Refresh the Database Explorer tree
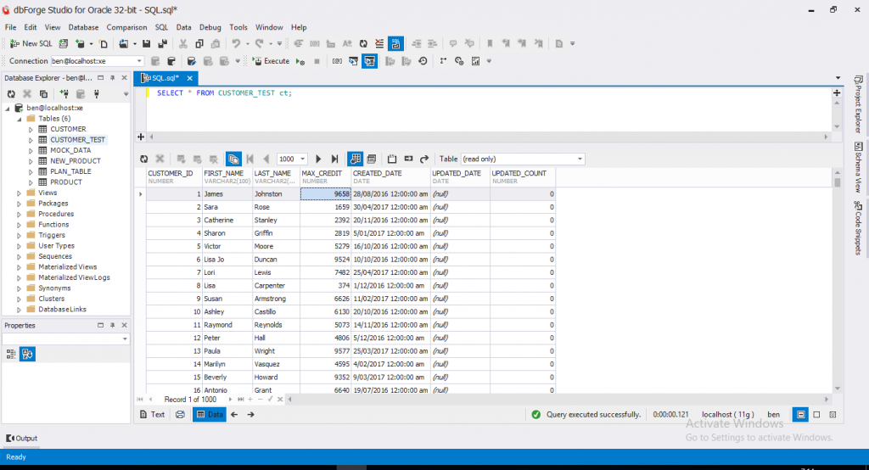This screenshot has height=470, width=869. pyautogui.click(x=11, y=94)
